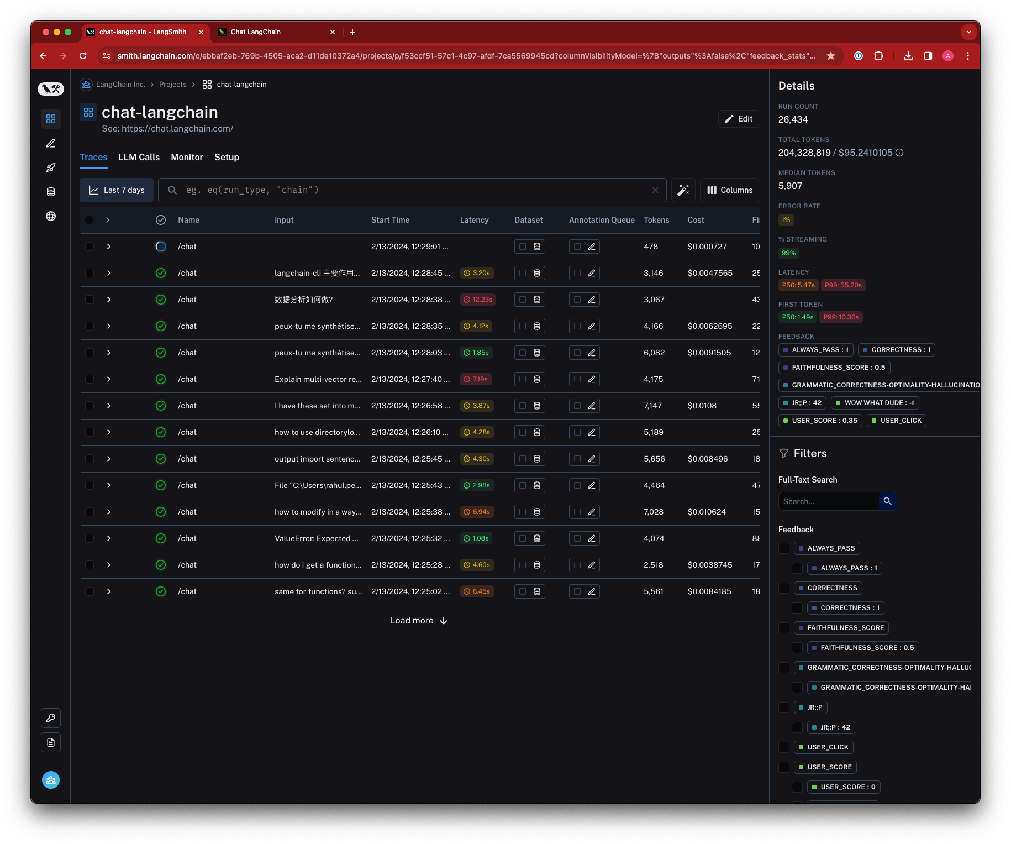
Task: Select the row checkbox for langchain-cli trace
Action: [89, 273]
